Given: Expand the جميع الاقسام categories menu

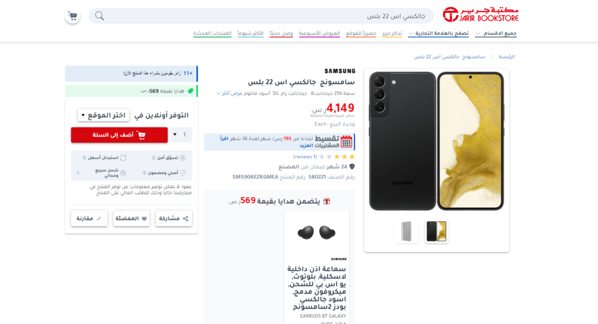Looking at the screenshot, I should pyautogui.click(x=496, y=33).
